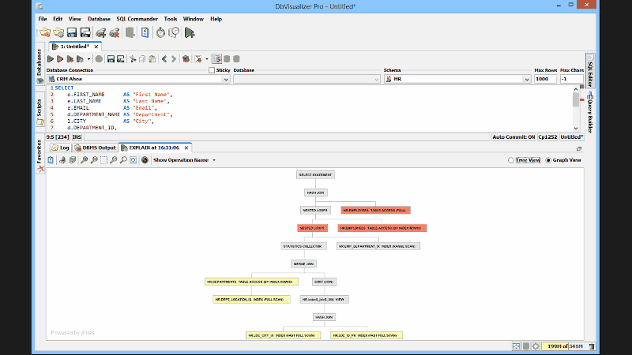Click the round globe layout icon in explain toolbar
Image resolution: width=632 pixels, height=355 pixels.
[x=145, y=160]
